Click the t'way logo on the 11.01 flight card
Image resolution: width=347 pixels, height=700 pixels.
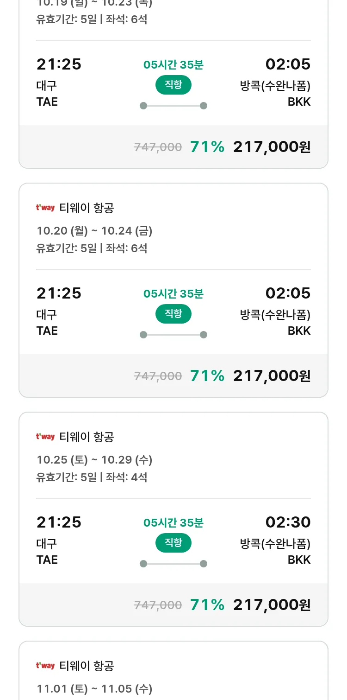[x=45, y=666]
